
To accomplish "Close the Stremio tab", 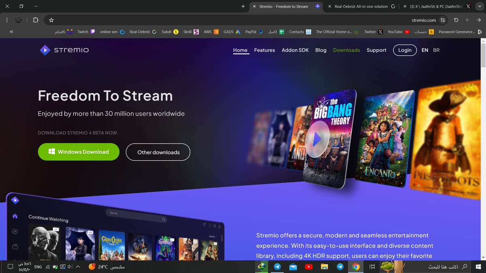I will (254, 6).
